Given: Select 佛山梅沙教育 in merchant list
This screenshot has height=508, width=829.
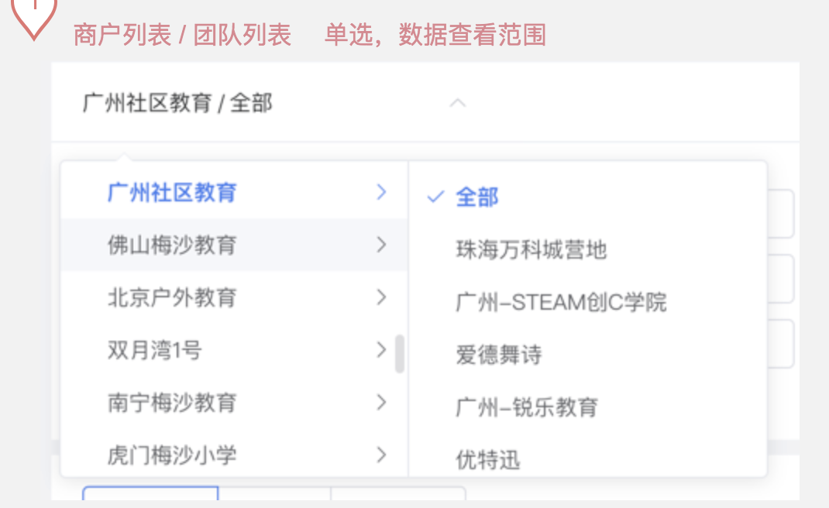Looking at the screenshot, I should click(172, 245).
